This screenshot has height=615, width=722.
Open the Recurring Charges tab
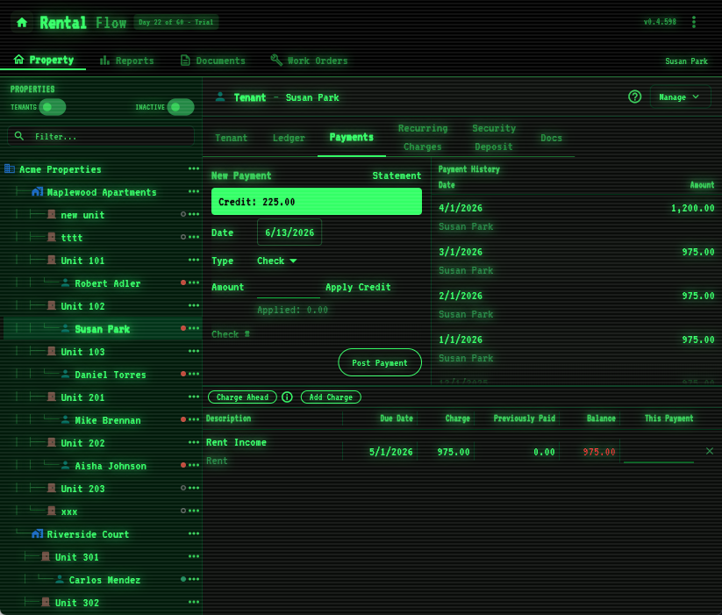click(x=423, y=137)
